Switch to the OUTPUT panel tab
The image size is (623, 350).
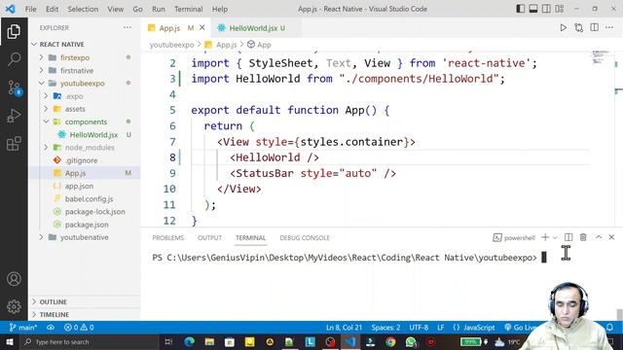point(210,237)
